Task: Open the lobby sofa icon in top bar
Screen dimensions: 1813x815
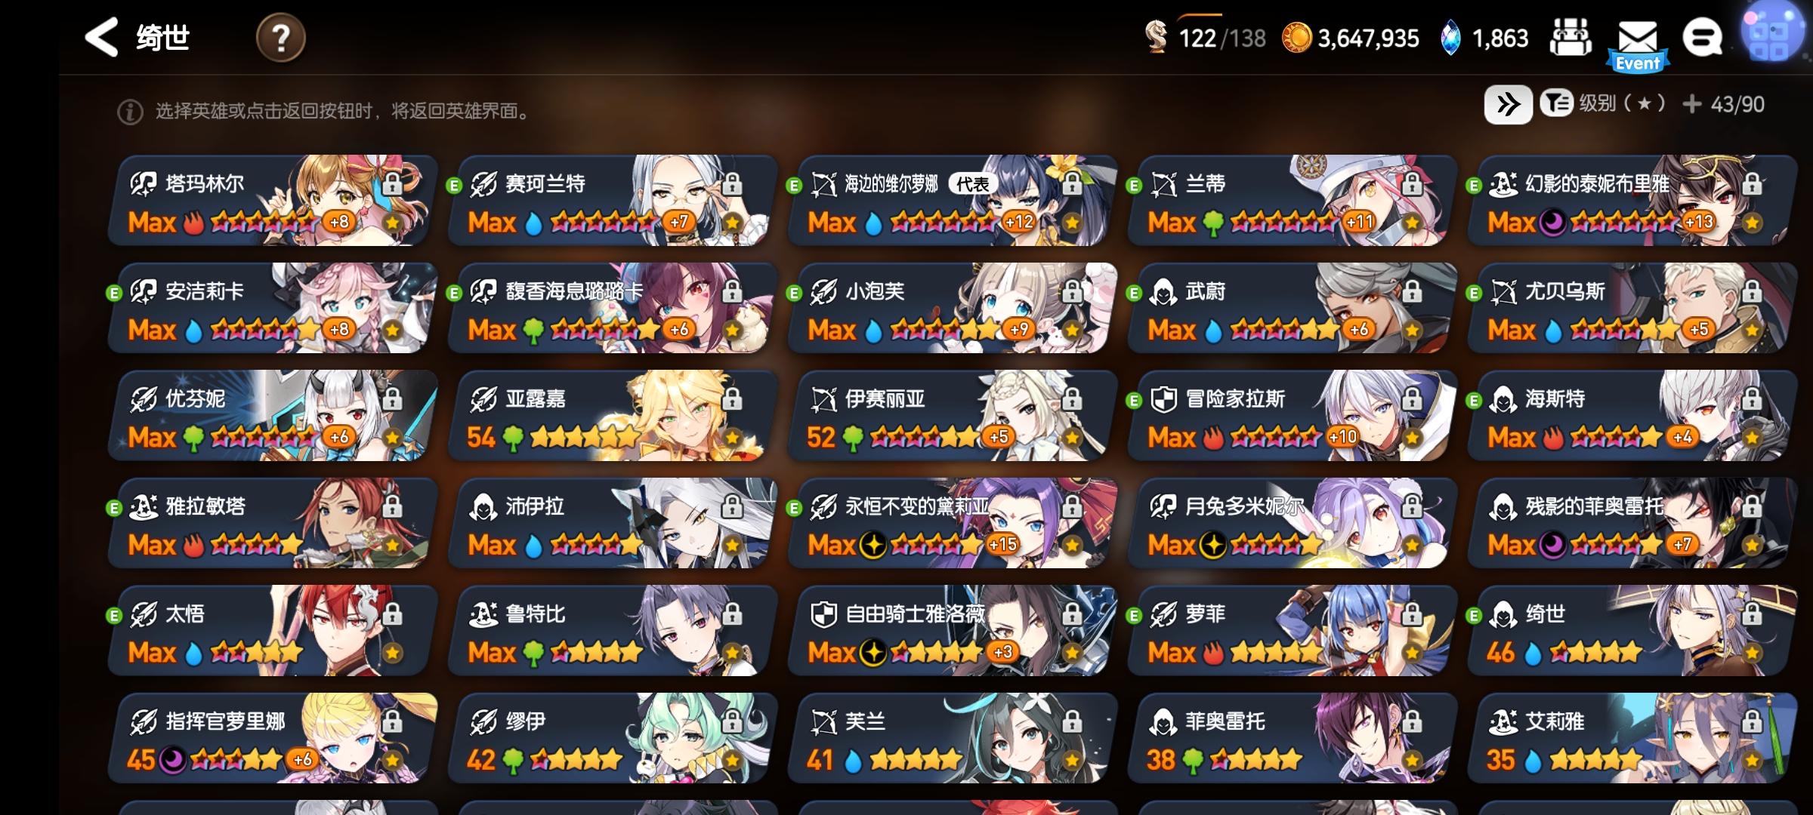Action: (x=1570, y=38)
